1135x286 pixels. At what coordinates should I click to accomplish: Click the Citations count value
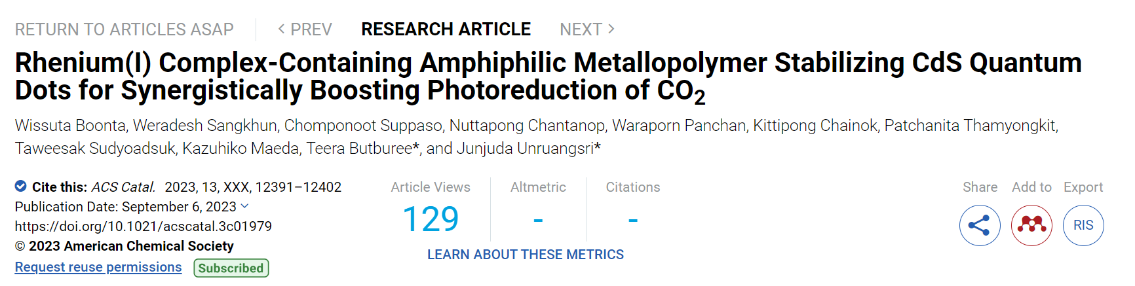point(633,220)
